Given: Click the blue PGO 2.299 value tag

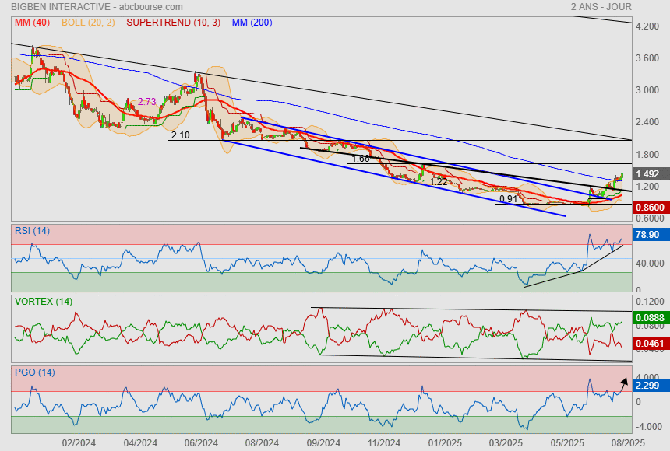Looking at the screenshot, I should coord(648,385).
